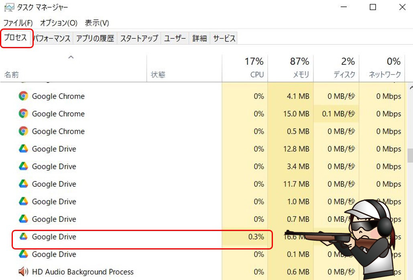This screenshot has height=280, width=413.
Task: Select the memory value 0.7 MB
Action: (x=298, y=219)
